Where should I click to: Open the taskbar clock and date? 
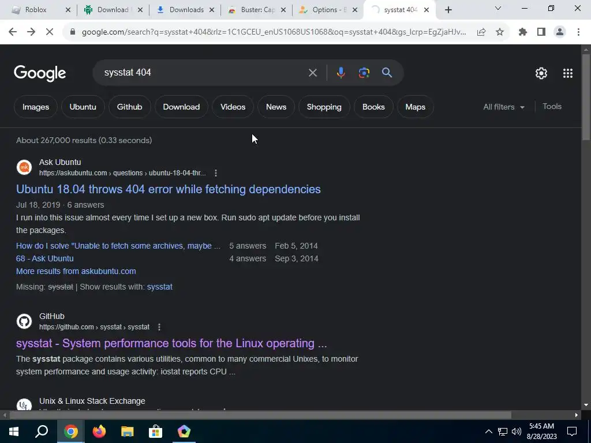pyautogui.click(x=541, y=431)
